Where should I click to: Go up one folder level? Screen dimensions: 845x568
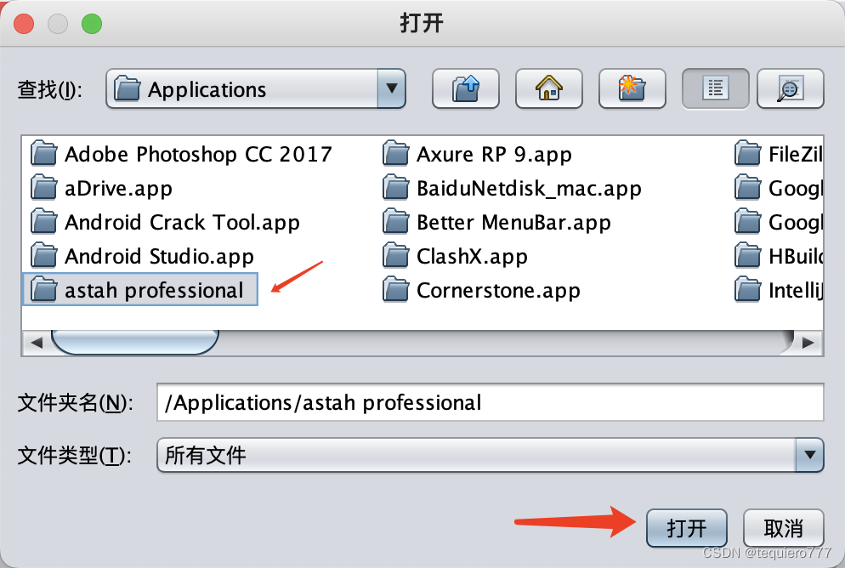point(466,89)
